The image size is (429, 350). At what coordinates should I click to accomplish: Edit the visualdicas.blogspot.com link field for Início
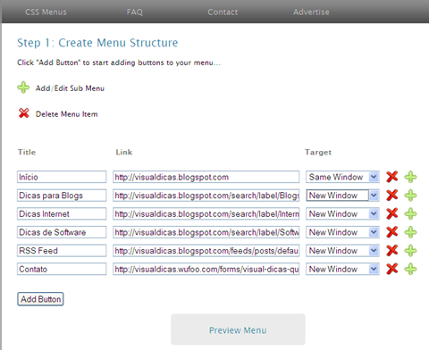click(x=206, y=177)
